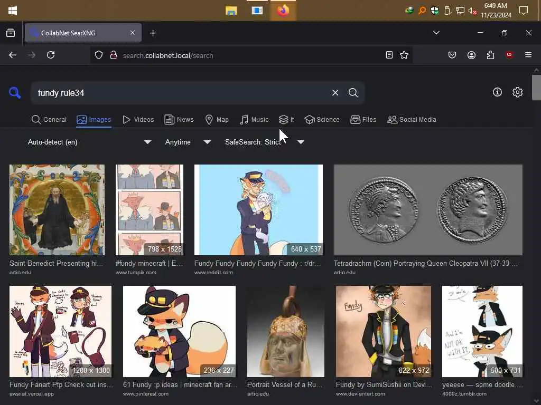Image resolution: width=541 pixels, height=405 pixels.
Task: Switch to the Videos tab
Action: (138, 120)
